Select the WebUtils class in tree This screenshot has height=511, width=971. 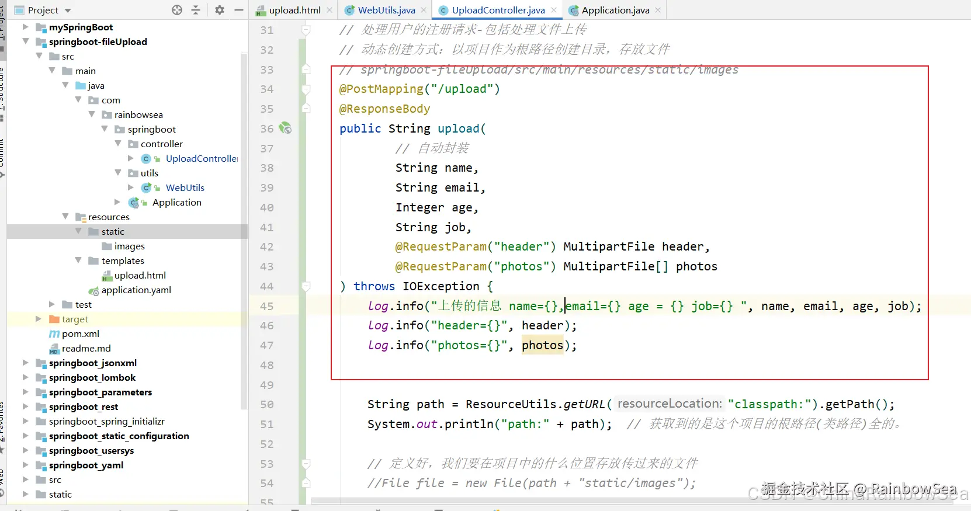[x=185, y=187]
